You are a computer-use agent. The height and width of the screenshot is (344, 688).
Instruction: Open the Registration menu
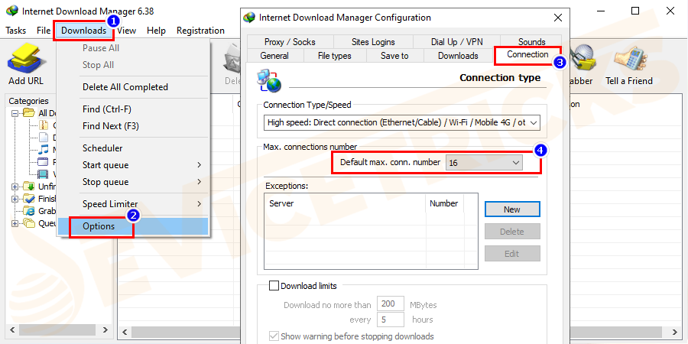(x=200, y=31)
